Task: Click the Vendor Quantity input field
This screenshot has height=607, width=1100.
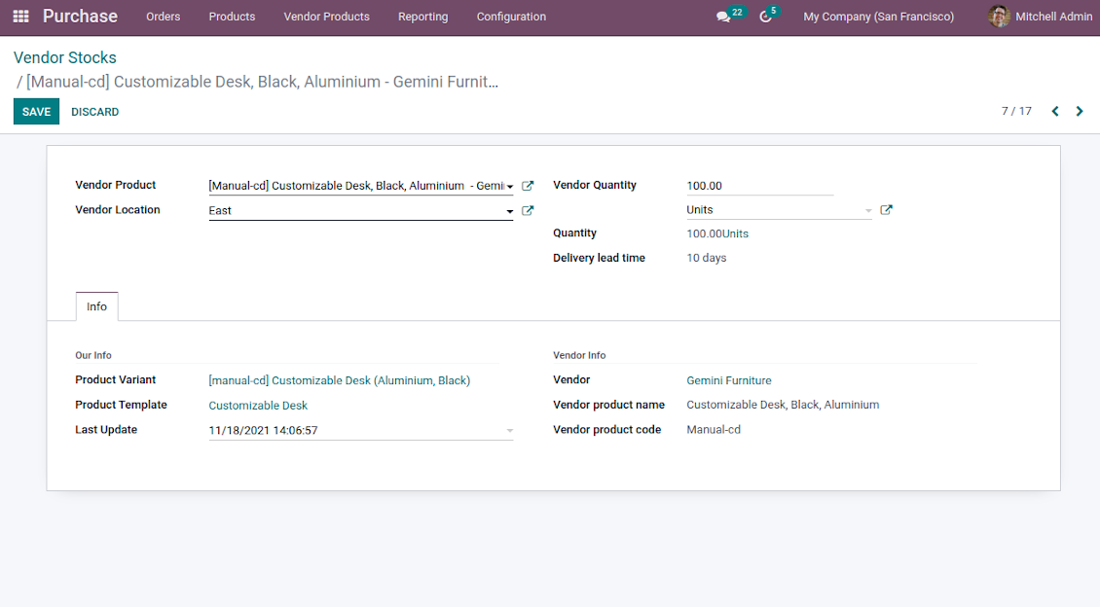Action: (x=759, y=186)
